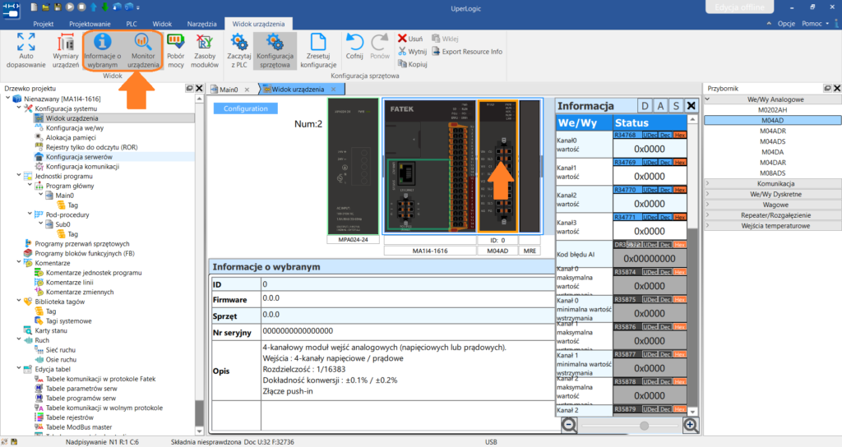Collapse Ruch tree node
The height and width of the screenshot is (447, 842).
click(19, 340)
